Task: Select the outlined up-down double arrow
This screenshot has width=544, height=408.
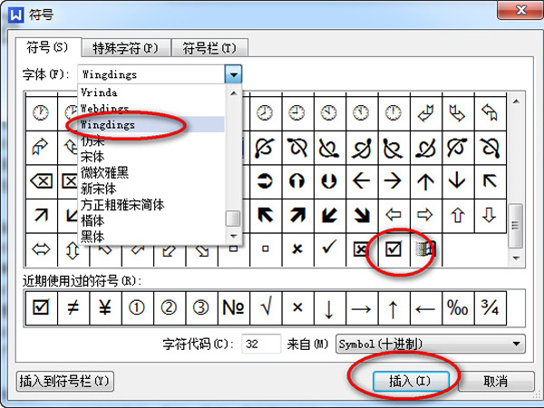Action: pyautogui.click(x=73, y=250)
